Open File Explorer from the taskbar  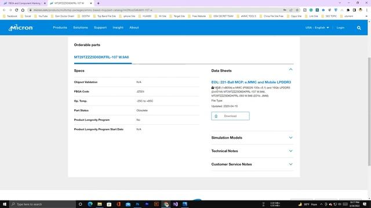pyautogui.click(x=100, y=204)
